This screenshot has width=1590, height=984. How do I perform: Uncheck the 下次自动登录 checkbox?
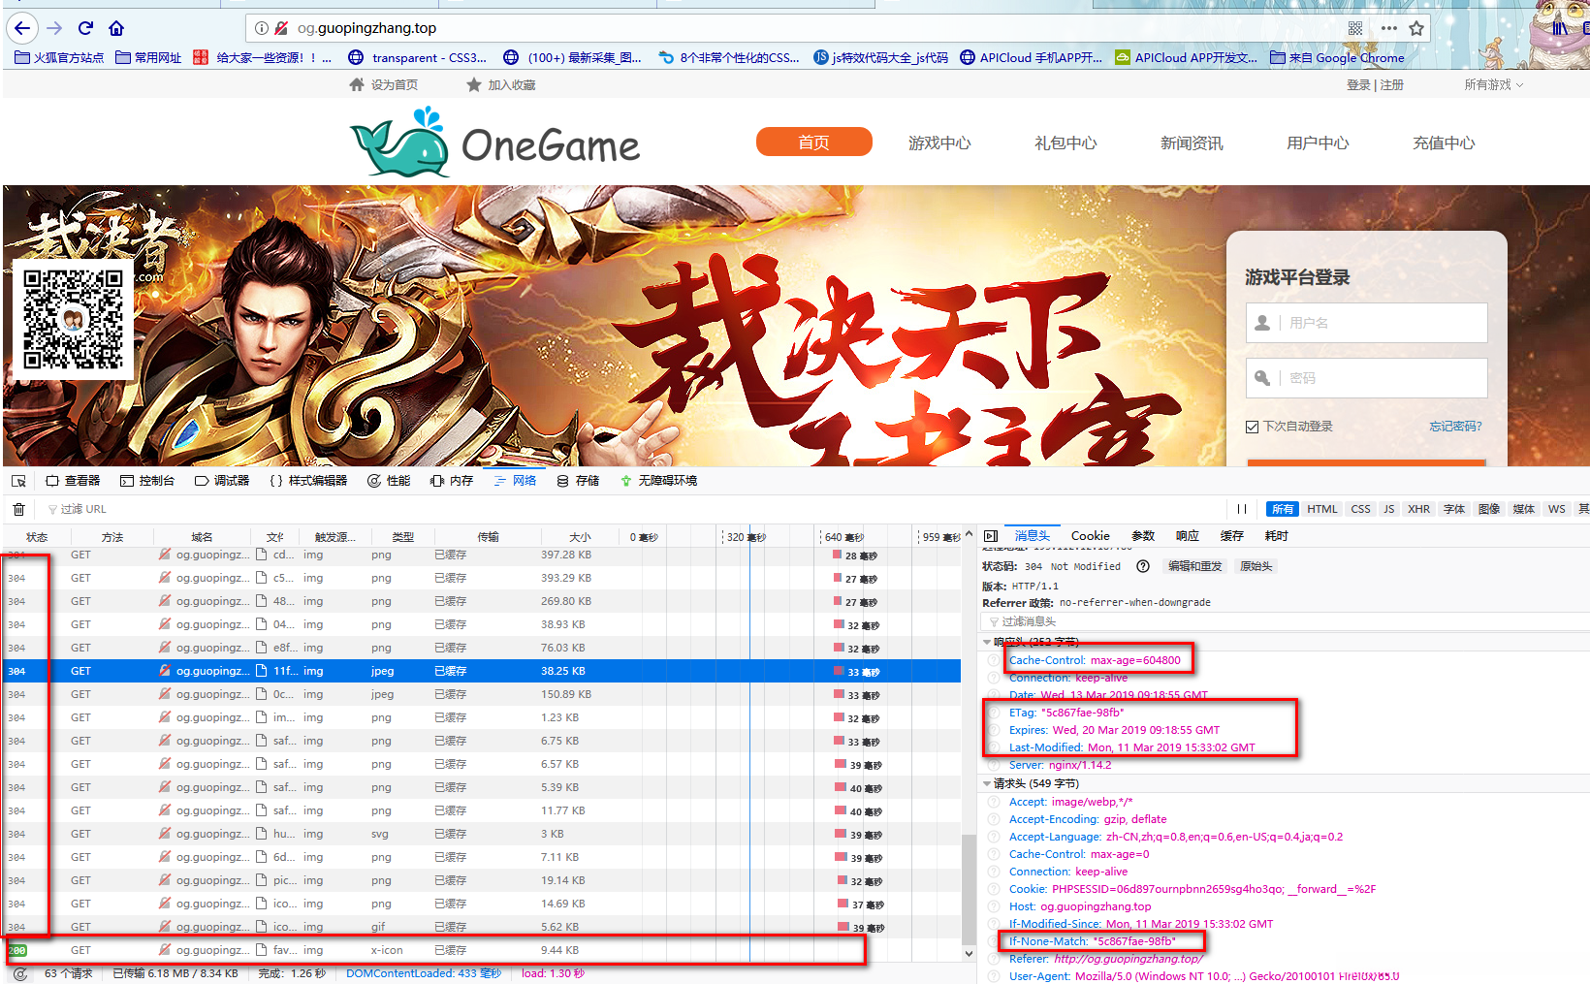(1253, 427)
